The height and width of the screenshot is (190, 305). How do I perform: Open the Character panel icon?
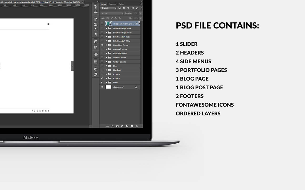[x=96, y=29]
